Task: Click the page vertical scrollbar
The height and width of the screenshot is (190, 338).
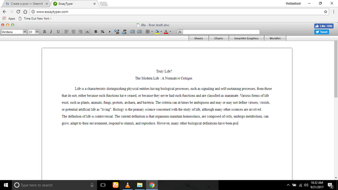Action: pos(336,69)
